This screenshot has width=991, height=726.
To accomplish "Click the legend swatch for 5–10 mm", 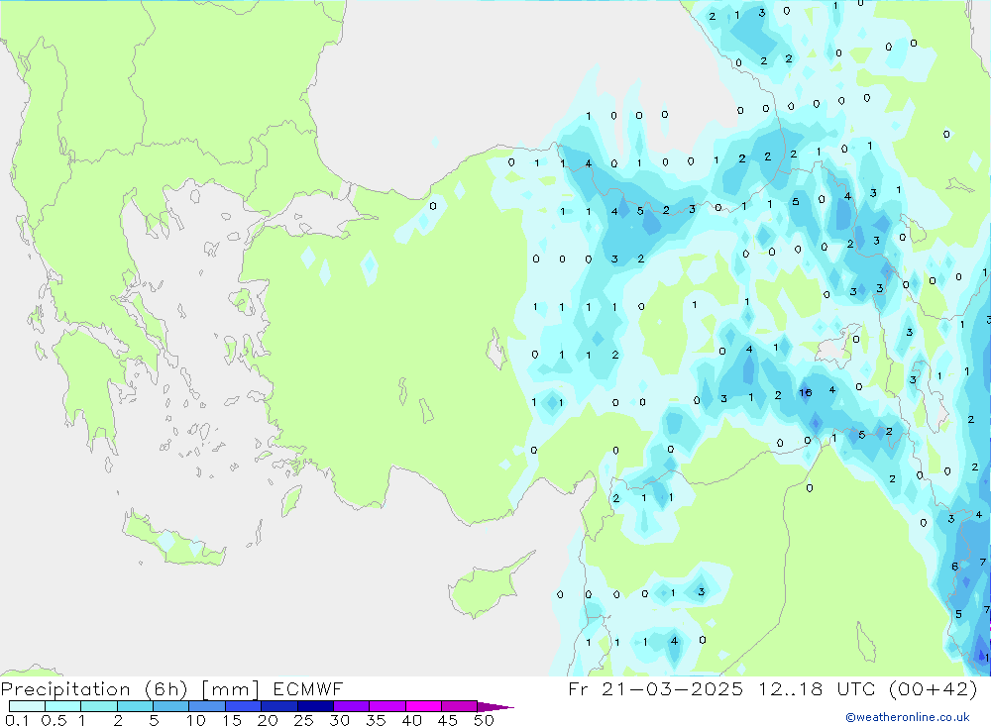I will [x=171, y=706].
